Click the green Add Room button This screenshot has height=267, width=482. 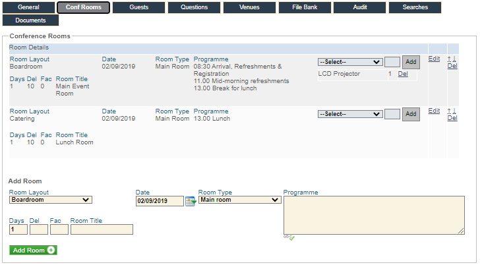33,250
